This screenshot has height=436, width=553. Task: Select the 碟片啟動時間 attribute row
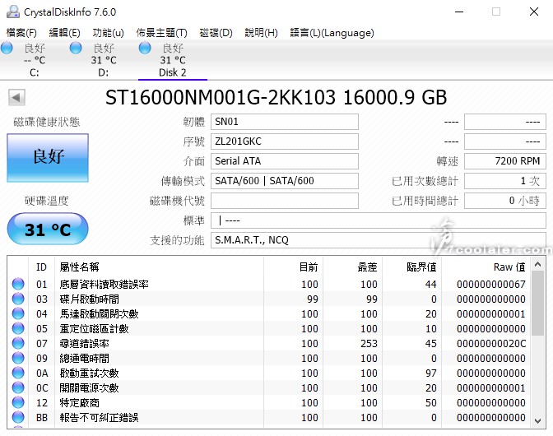click(x=269, y=299)
